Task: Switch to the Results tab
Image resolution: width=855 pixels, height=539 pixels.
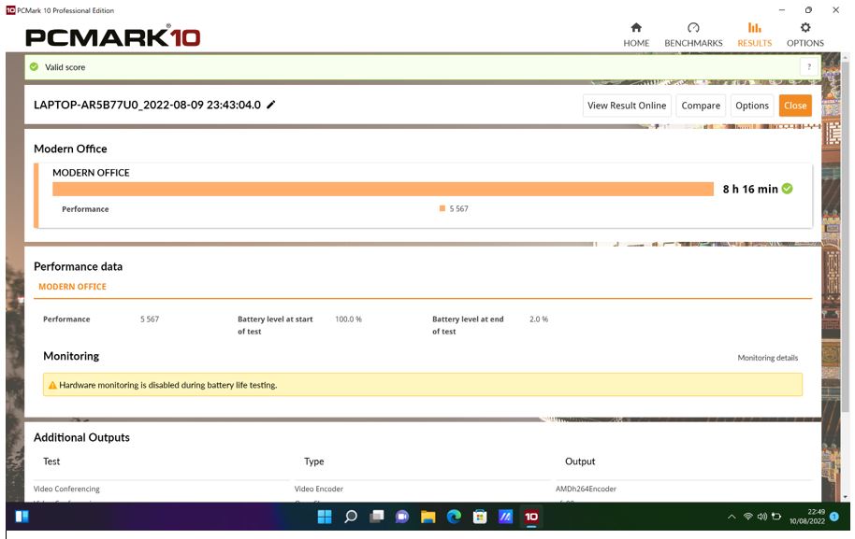Action: point(753,42)
